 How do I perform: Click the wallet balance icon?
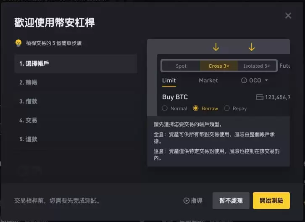tap(260, 97)
